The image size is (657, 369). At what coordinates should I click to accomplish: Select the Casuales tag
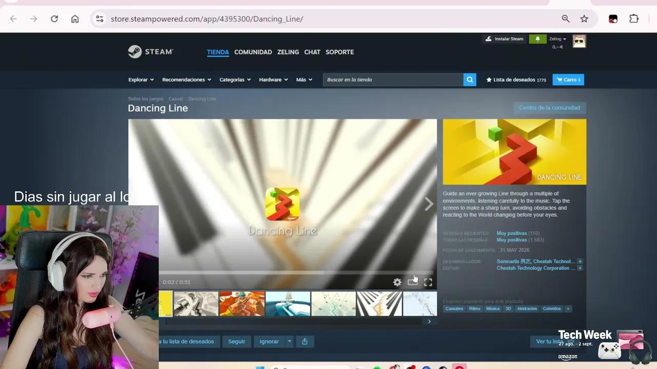(454, 309)
